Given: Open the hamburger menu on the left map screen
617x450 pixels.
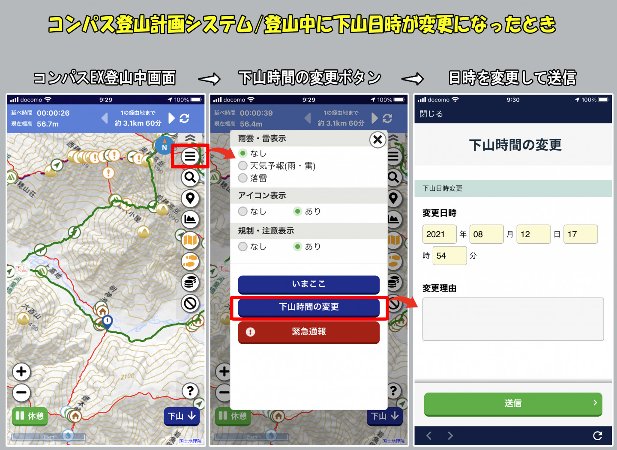Looking at the screenshot, I should pos(190,156).
